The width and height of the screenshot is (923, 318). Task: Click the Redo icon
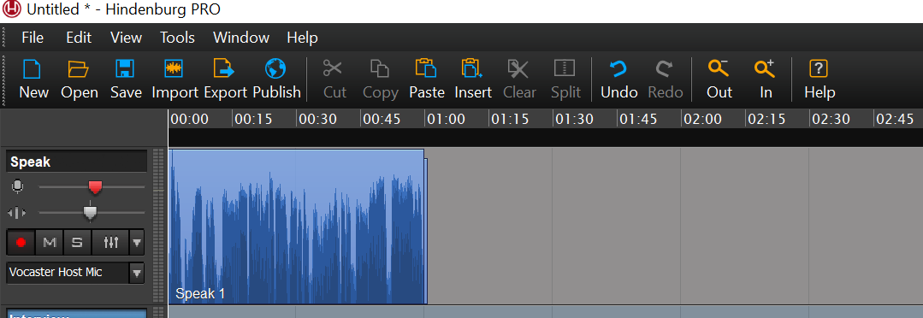[665, 69]
